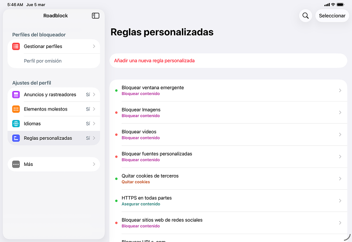Screen dimensions: 352x242
Task: Tap Añadir una nueva regla personalizada
Action: 154,60
